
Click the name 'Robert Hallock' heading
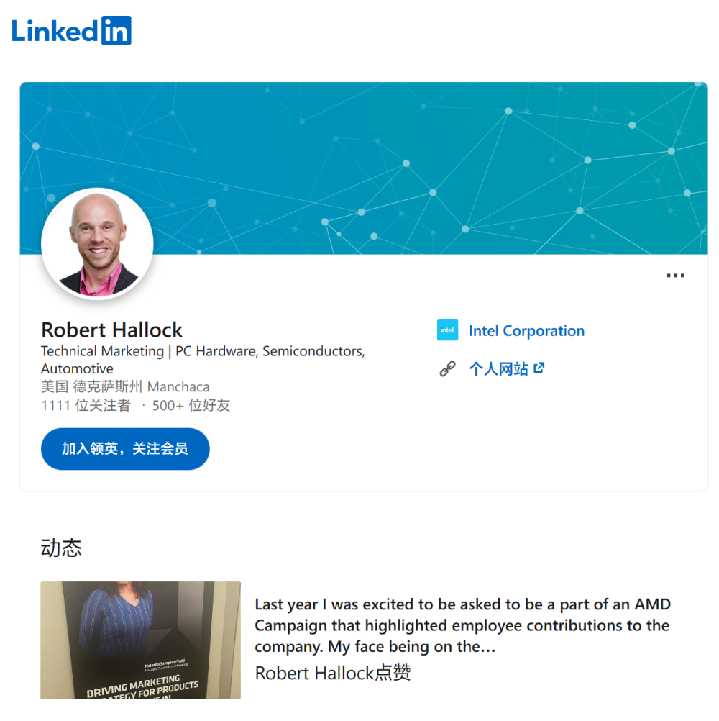pos(111,330)
